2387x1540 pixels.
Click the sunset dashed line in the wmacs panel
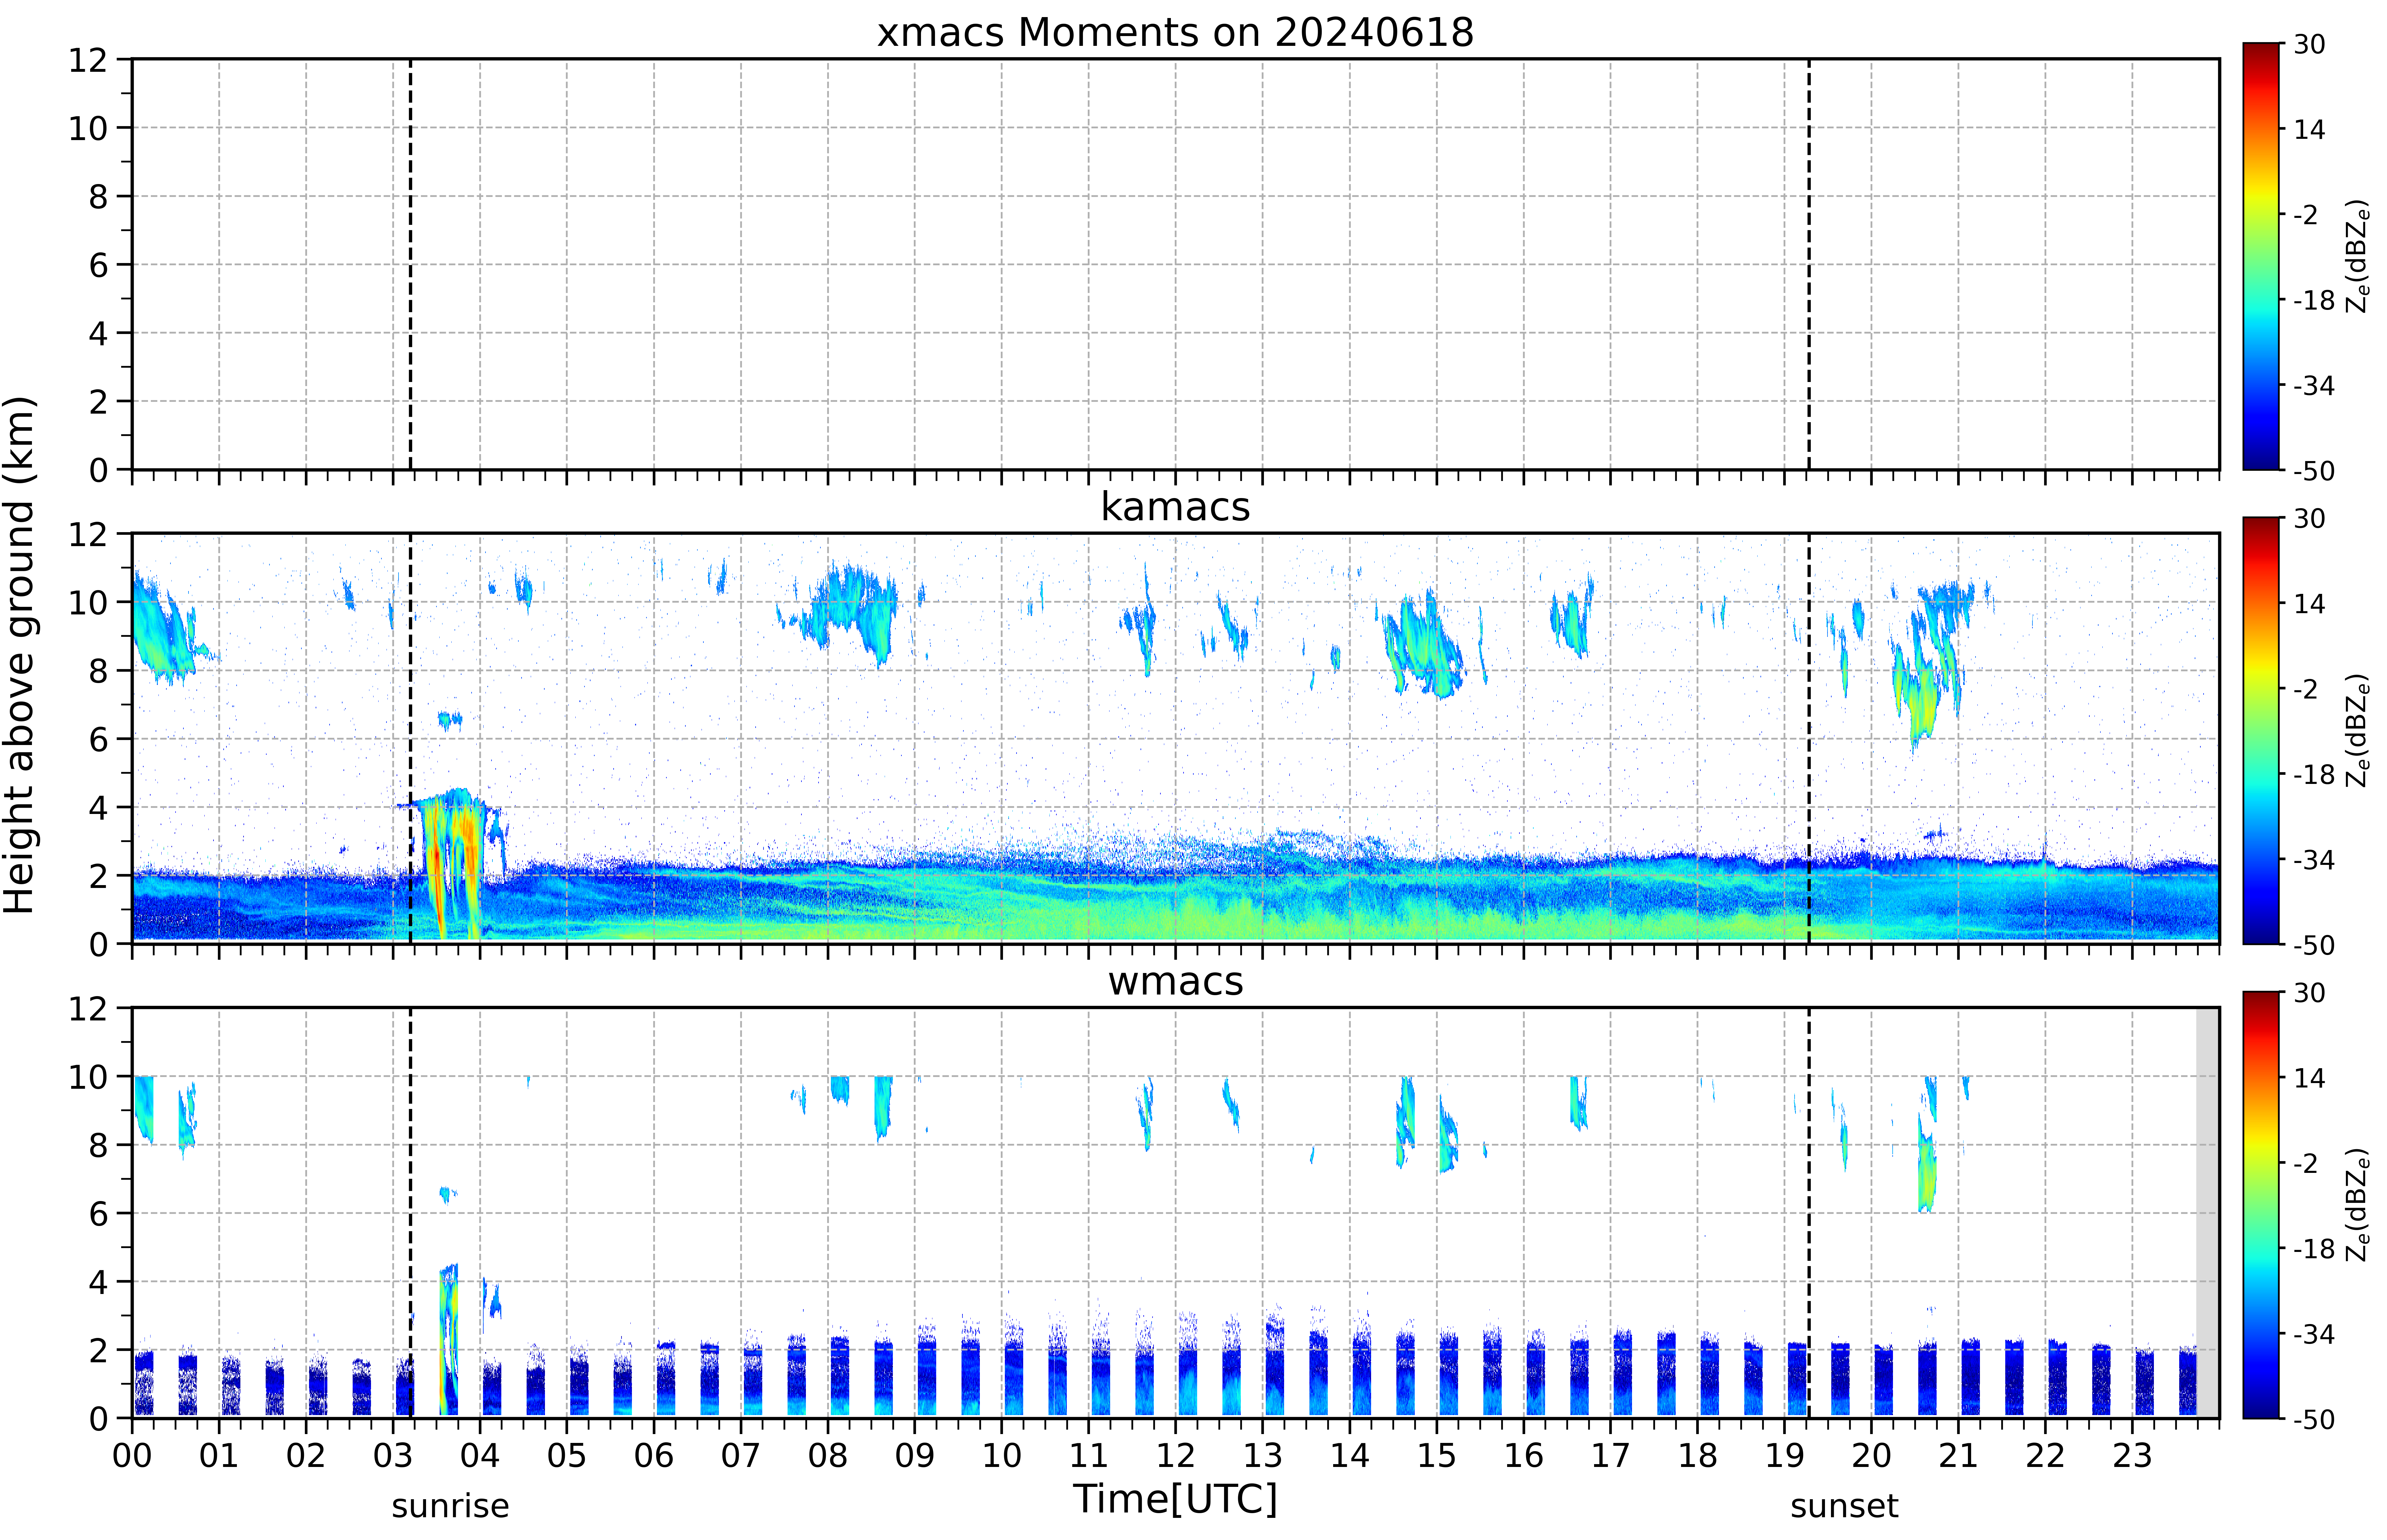pyautogui.click(x=1809, y=1213)
